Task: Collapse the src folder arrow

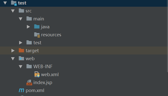Action: click(13, 11)
